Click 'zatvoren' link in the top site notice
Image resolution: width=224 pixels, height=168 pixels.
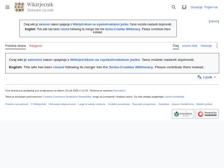pyautogui.click(x=44, y=24)
